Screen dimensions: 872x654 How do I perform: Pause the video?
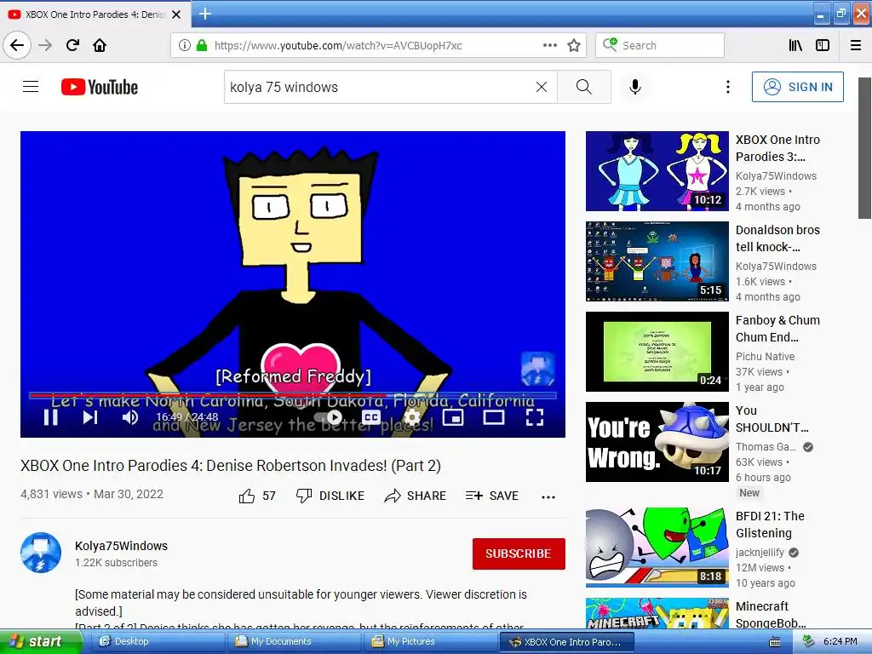pos(50,417)
